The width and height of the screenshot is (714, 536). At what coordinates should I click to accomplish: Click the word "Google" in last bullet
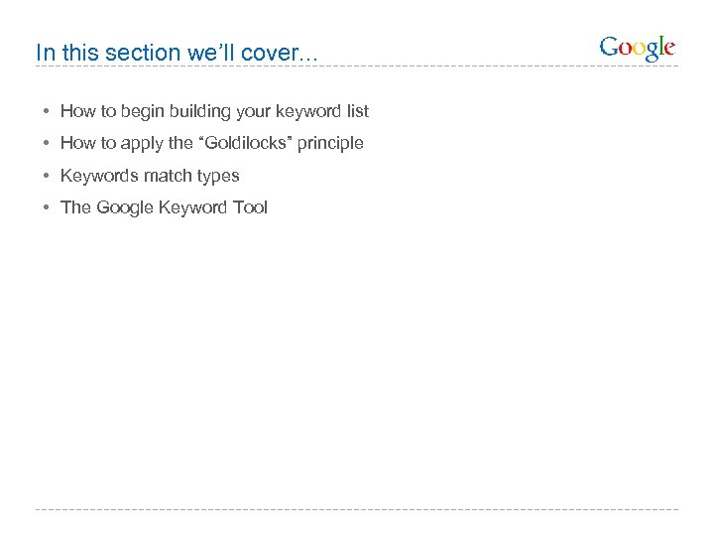point(125,207)
